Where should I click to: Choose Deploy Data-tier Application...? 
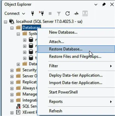(x=76, y=75)
